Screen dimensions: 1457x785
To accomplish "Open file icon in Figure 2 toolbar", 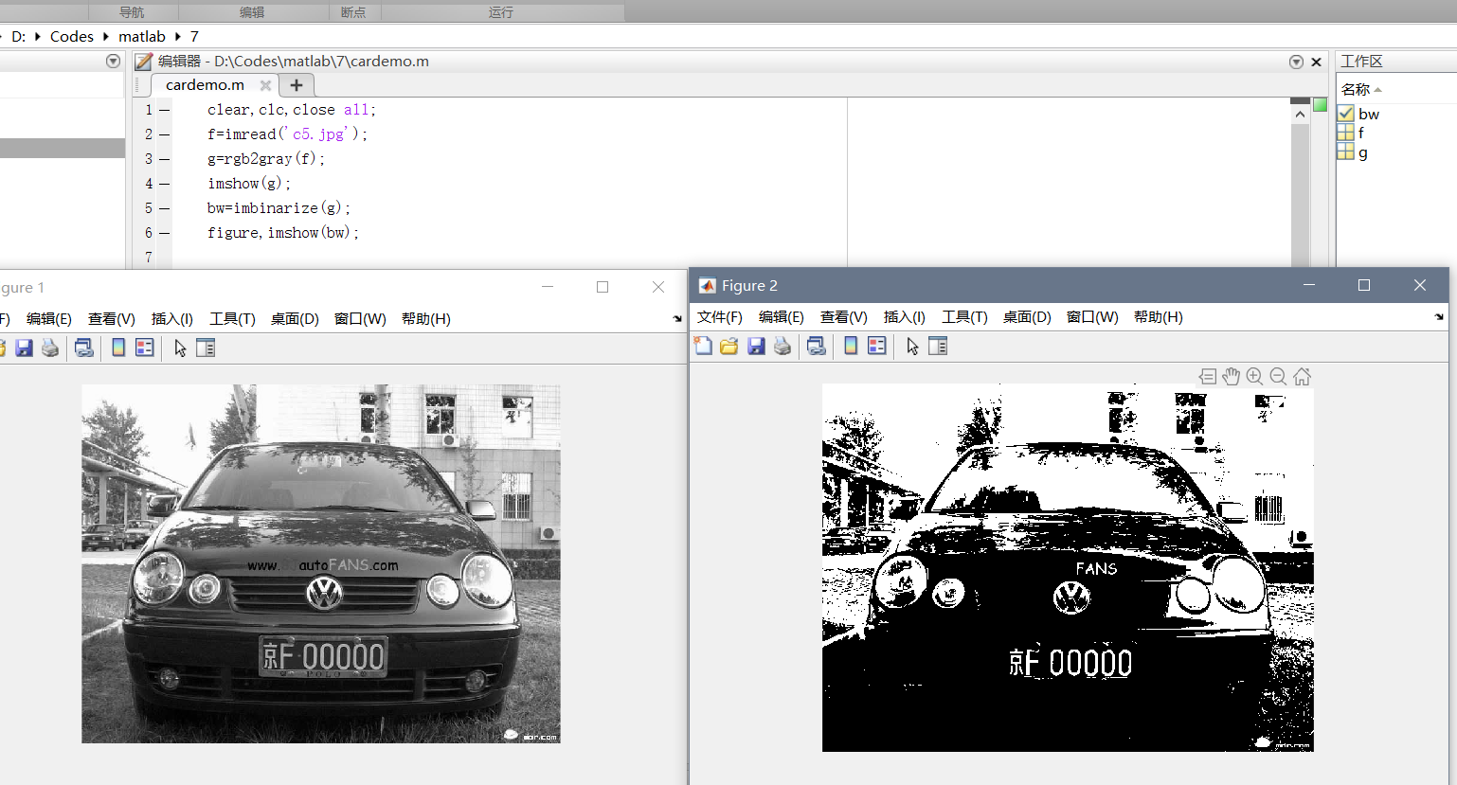I will (728, 346).
